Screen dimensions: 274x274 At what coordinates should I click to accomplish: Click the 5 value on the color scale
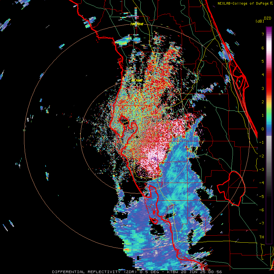[x=263, y=61]
